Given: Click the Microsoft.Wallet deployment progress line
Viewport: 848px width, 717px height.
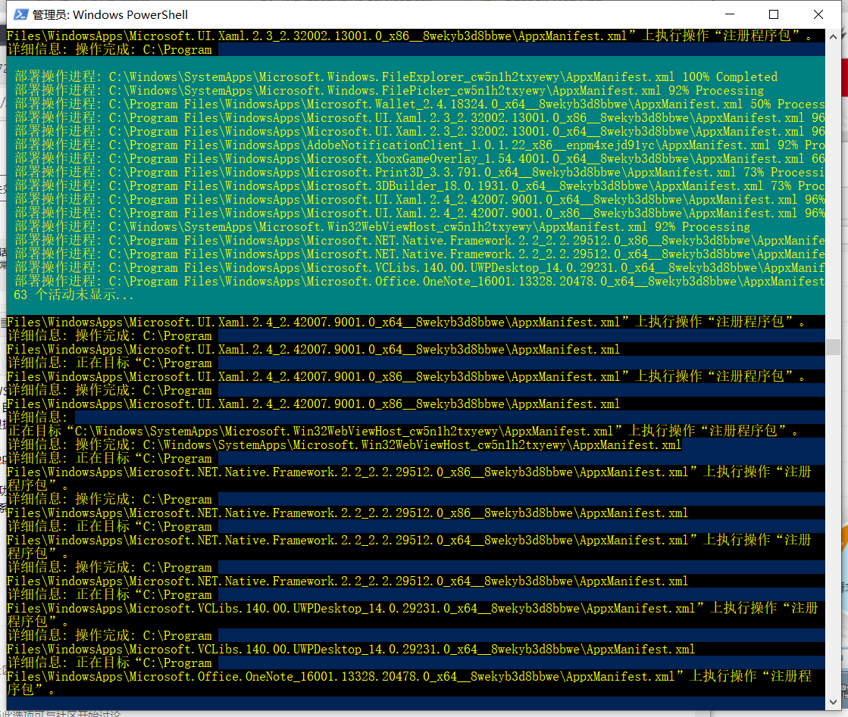Looking at the screenshot, I should coord(420,104).
